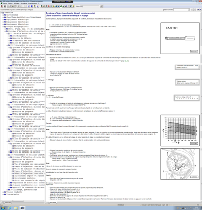Select Injecteurs: contrôle tree item
This screenshot has height=210, width=202.
click(25, 178)
